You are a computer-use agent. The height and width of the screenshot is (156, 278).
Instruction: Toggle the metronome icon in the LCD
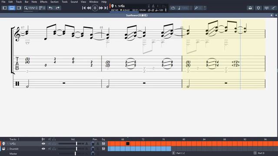[x=153, y=6]
